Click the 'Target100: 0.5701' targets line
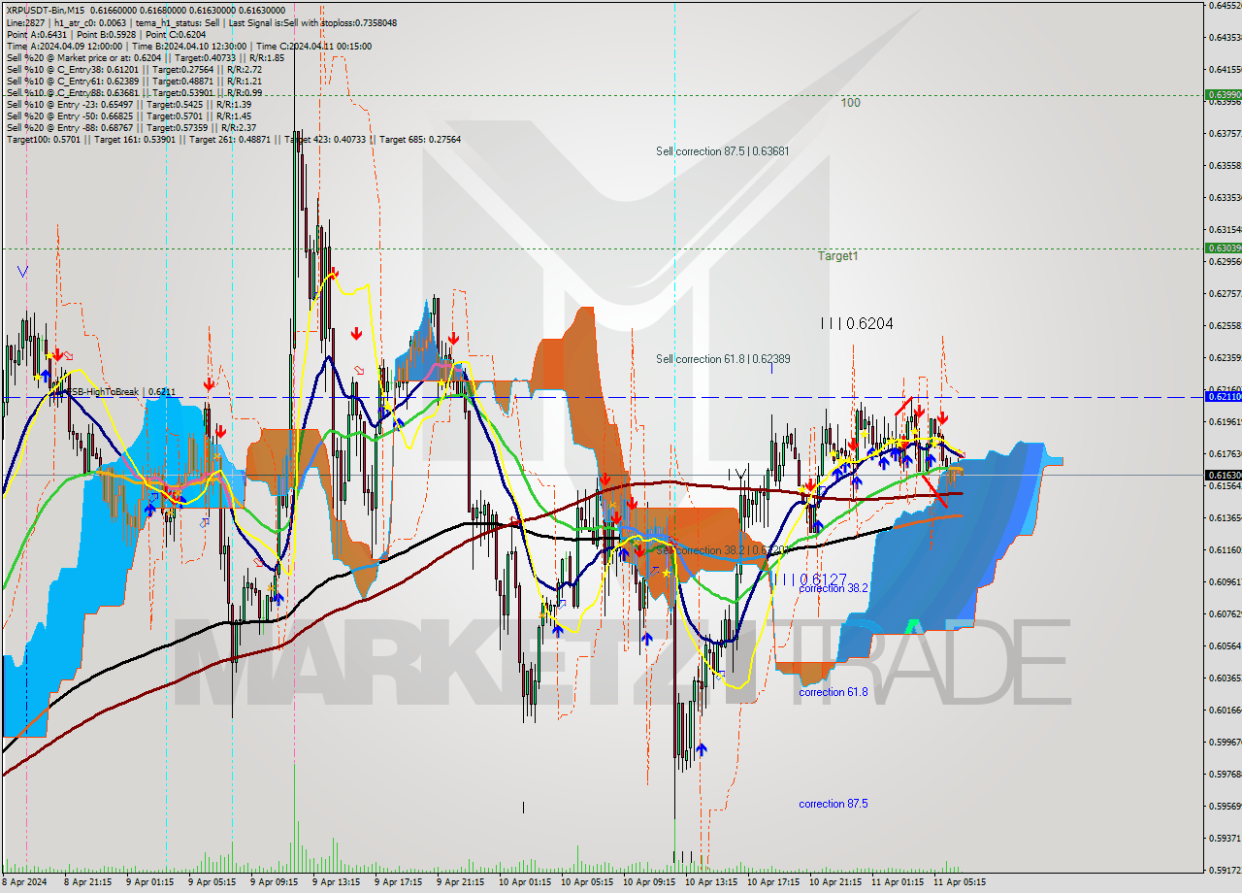The image size is (1242, 893). point(233,139)
